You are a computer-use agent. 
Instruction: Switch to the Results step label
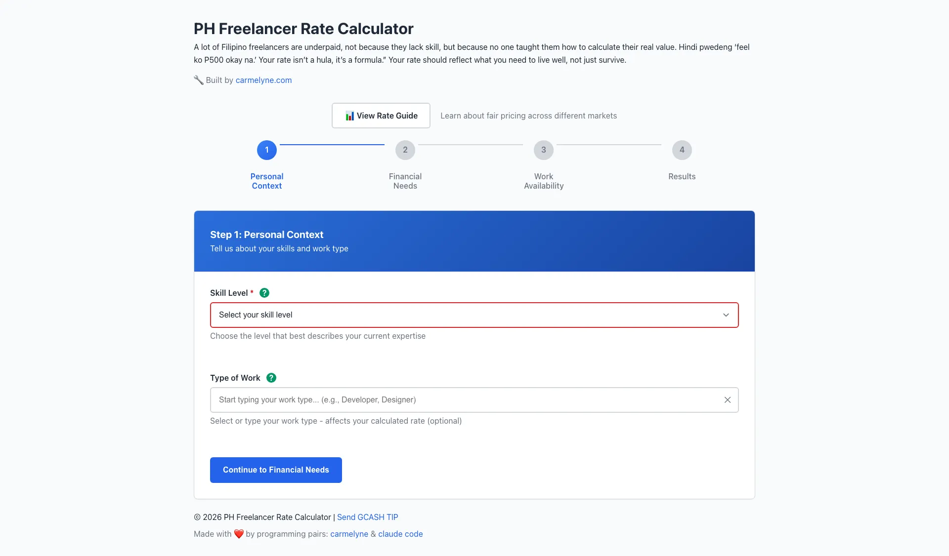(682, 176)
